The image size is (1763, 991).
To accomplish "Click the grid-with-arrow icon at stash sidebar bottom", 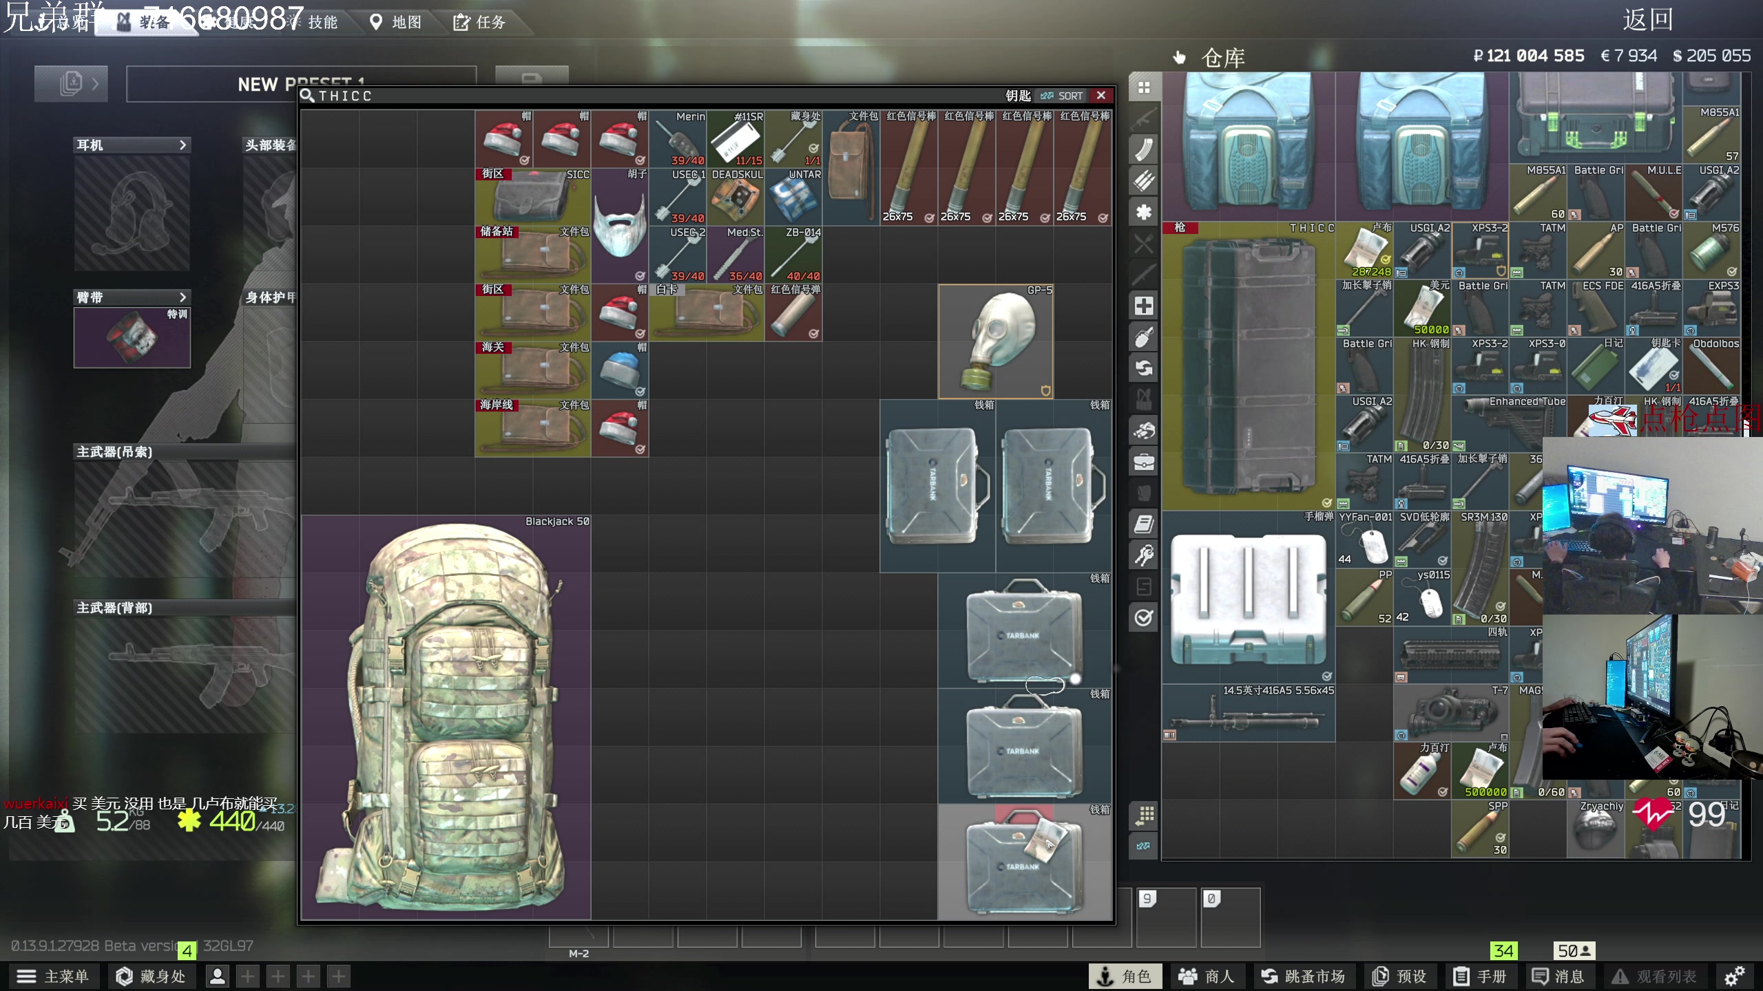I will tap(1144, 816).
